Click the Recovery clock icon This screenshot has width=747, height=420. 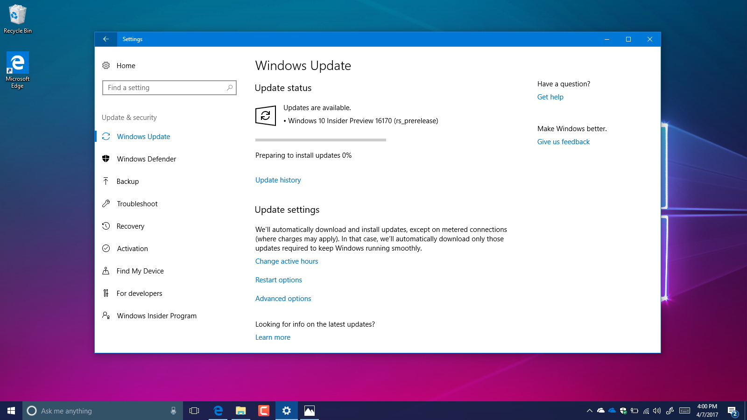tap(106, 226)
